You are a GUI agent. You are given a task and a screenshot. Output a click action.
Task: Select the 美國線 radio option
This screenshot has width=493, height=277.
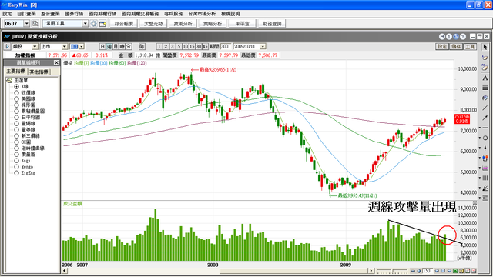pyautogui.click(x=16, y=99)
